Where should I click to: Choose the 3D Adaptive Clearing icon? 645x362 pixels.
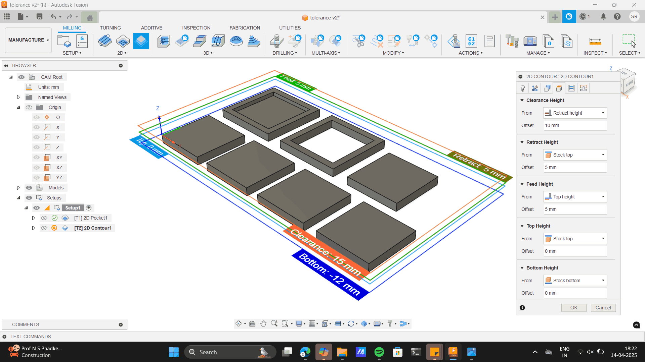tap(164, 41)
